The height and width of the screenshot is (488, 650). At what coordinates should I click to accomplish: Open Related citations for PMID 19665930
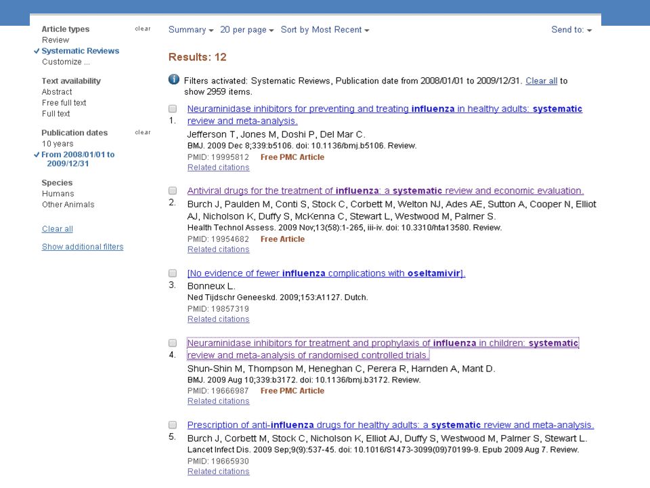[219, 472]
